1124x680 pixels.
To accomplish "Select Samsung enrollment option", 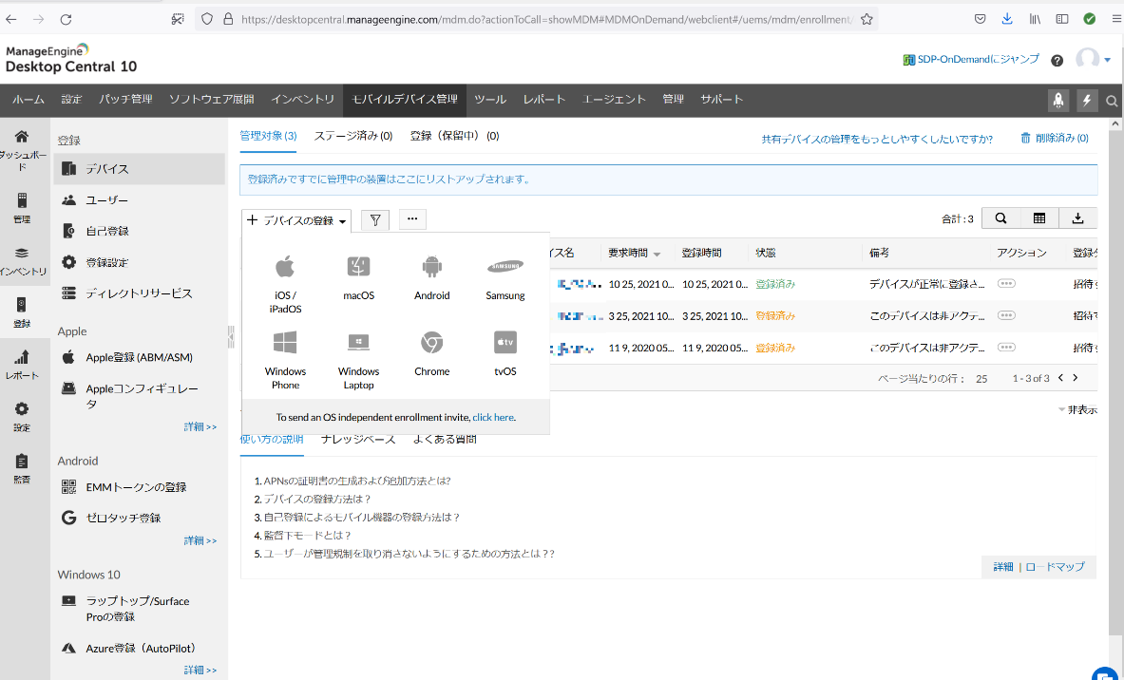I will tap(505, 267).
